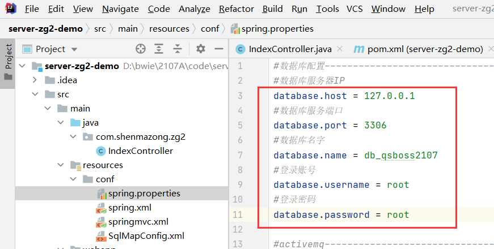Select the conf folder in tree
The height and width of the screenshot is (249, 494).
coord(105,179)
